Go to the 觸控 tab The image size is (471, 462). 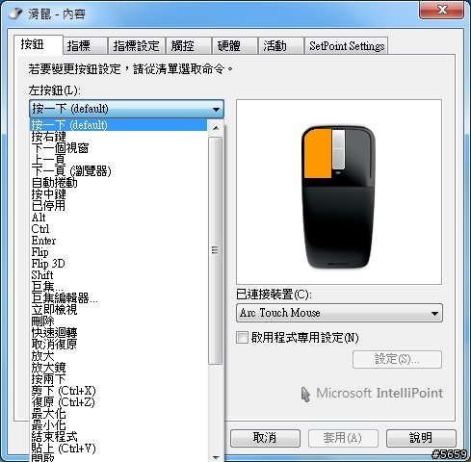click(189, 46)
